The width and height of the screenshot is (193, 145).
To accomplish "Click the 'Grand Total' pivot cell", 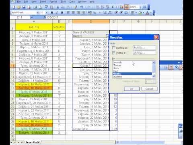I will pyautogui.click(x=91, y=129).
